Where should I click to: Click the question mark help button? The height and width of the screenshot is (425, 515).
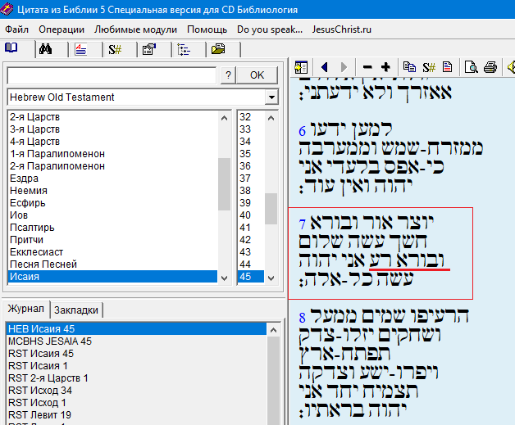227,75
